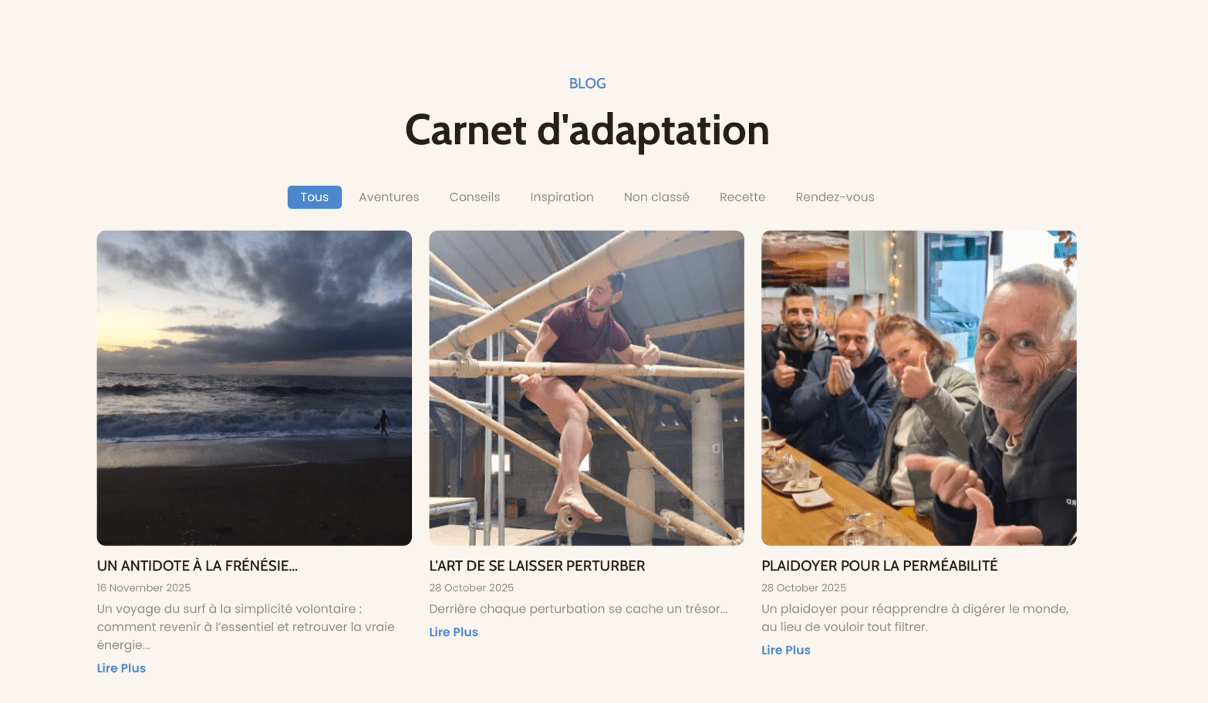The image size is (1208, 703).
Task: Click the BLOG label above the heading
Action: tap(587, 83)
